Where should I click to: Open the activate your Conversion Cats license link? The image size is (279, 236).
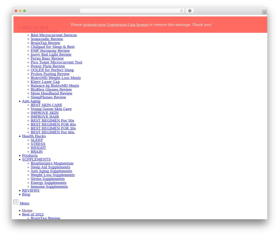pos(116,25)
